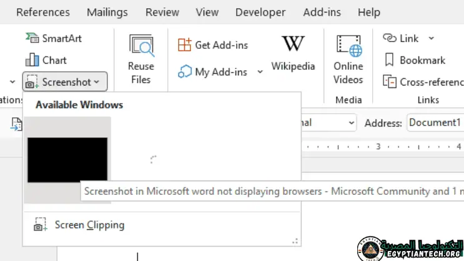The image size is (464, 261).
Task: Open the Review tab
Action: pyautogui.click(x=162, y=12)
